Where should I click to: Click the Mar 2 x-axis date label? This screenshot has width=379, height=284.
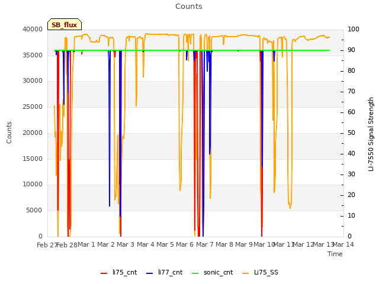point(106,244)
